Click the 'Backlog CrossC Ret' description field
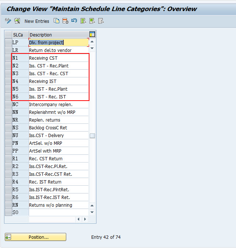The image size is (236, 248). tap(59, 128)
